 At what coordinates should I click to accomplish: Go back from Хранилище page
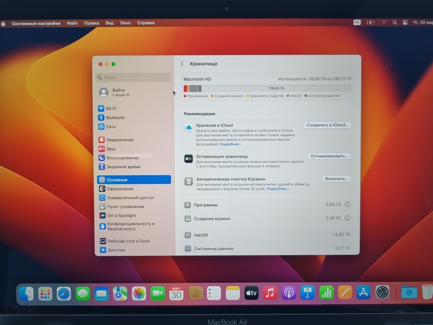tap(182, 64)
